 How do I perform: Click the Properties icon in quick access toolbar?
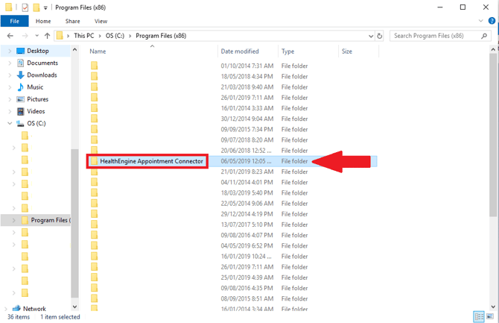tap(25, 7)
